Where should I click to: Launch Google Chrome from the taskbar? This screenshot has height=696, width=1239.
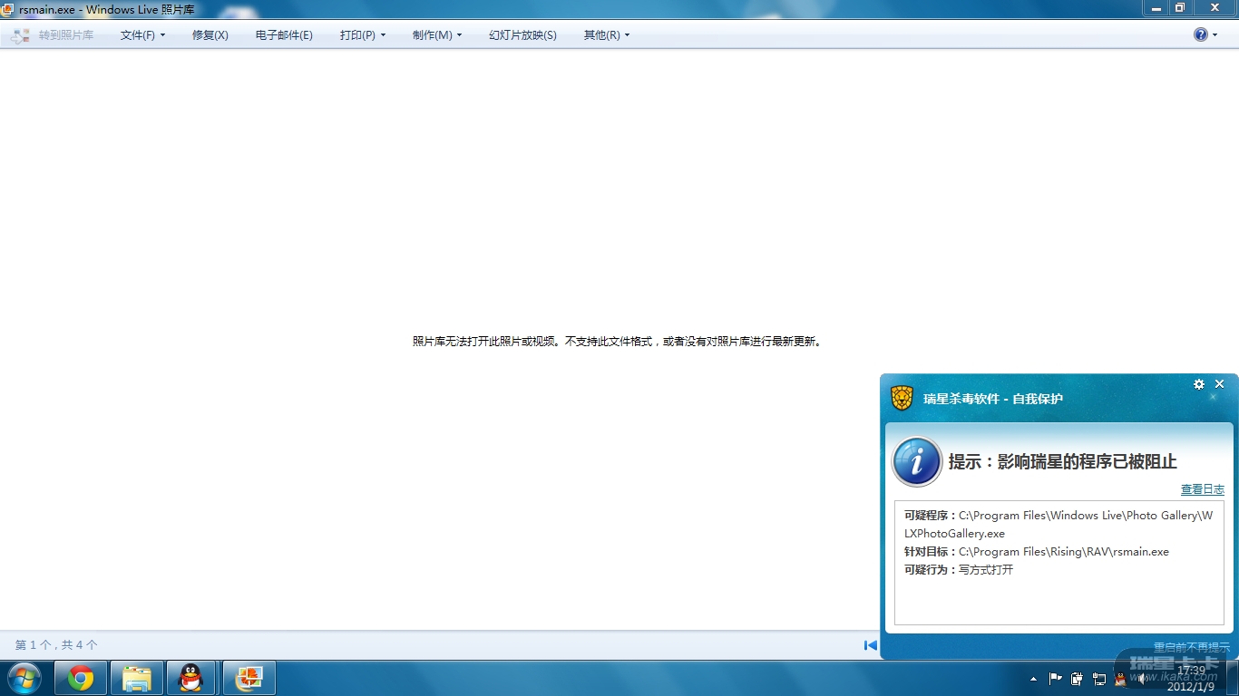[x=81, y=678]
